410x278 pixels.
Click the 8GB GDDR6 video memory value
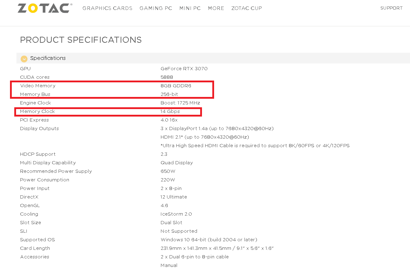pos(176,86)
